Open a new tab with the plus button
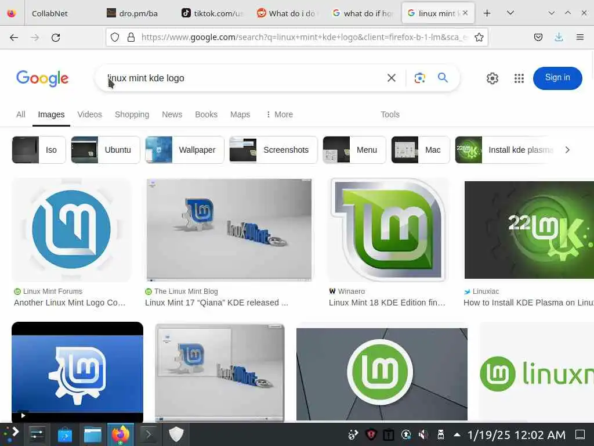Screen dimensions: 594x446 [487, 13]
